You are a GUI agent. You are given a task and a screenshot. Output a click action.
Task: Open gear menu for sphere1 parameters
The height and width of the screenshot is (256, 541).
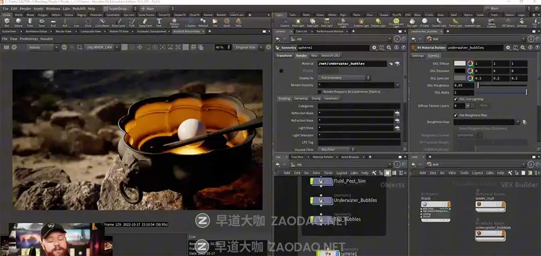(374, 47)
